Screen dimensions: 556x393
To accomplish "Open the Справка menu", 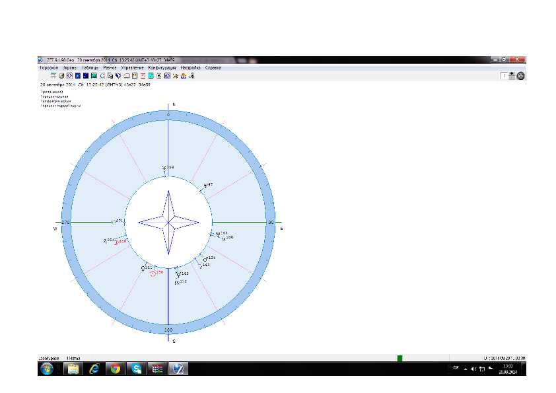I will click(213, 67).
